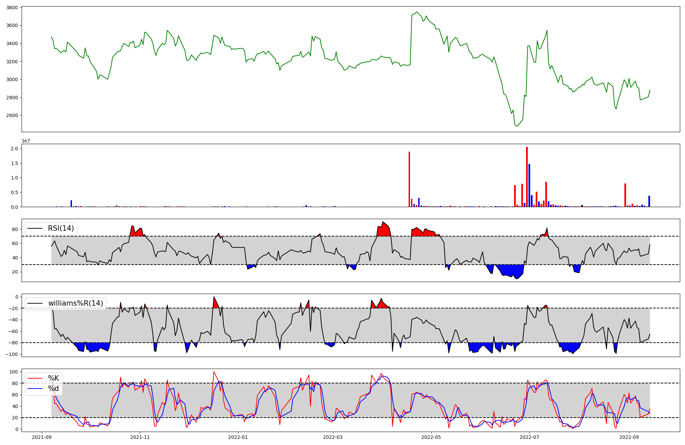Viewport: 685px width, 445px height.
Task: Click the %K legend entry
Action: (53, 378)
